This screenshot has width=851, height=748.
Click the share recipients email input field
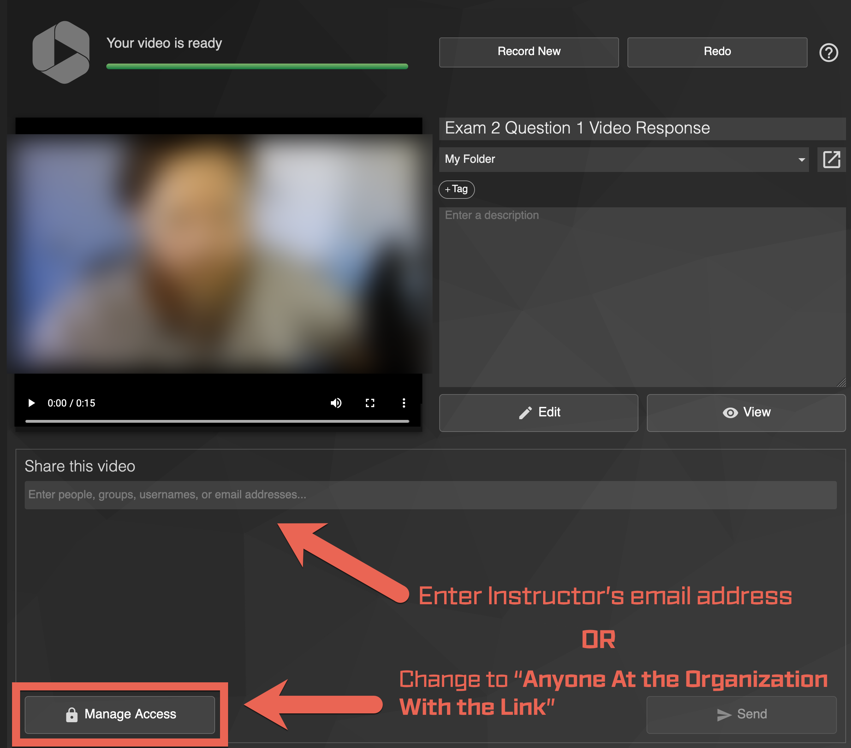coord(430,495)
